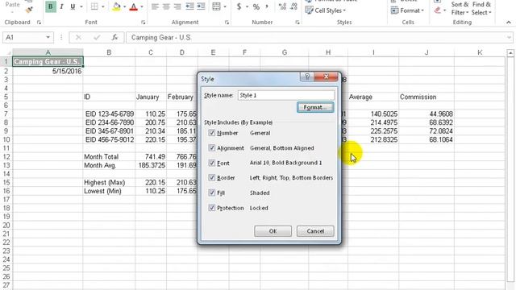This screenshot has height=290, width=516.
Task: Open the Font Color dropdown arrow
Action: [x=142, y=6]
